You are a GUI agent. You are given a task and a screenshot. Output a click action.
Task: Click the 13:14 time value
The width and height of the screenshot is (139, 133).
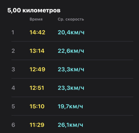(x=37, y=51)
